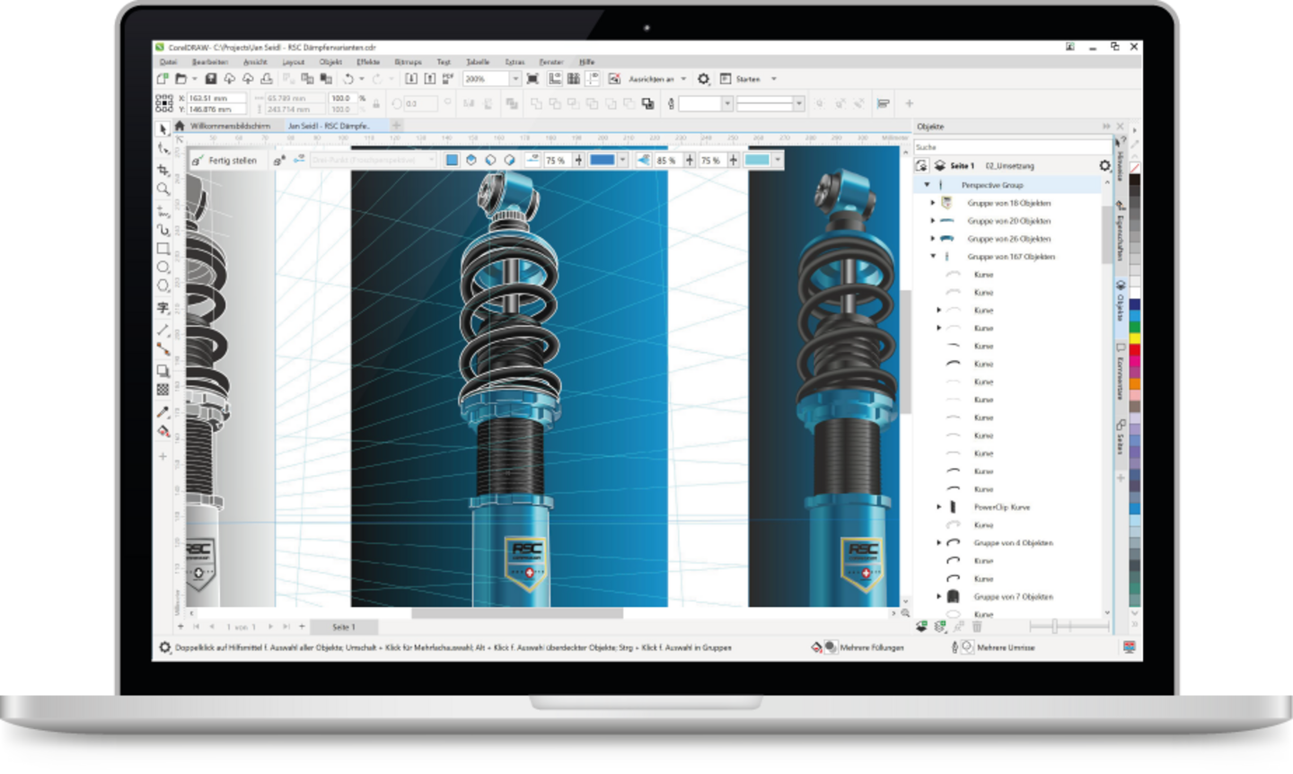Activate the Eyedropper tool

(163, 412)
